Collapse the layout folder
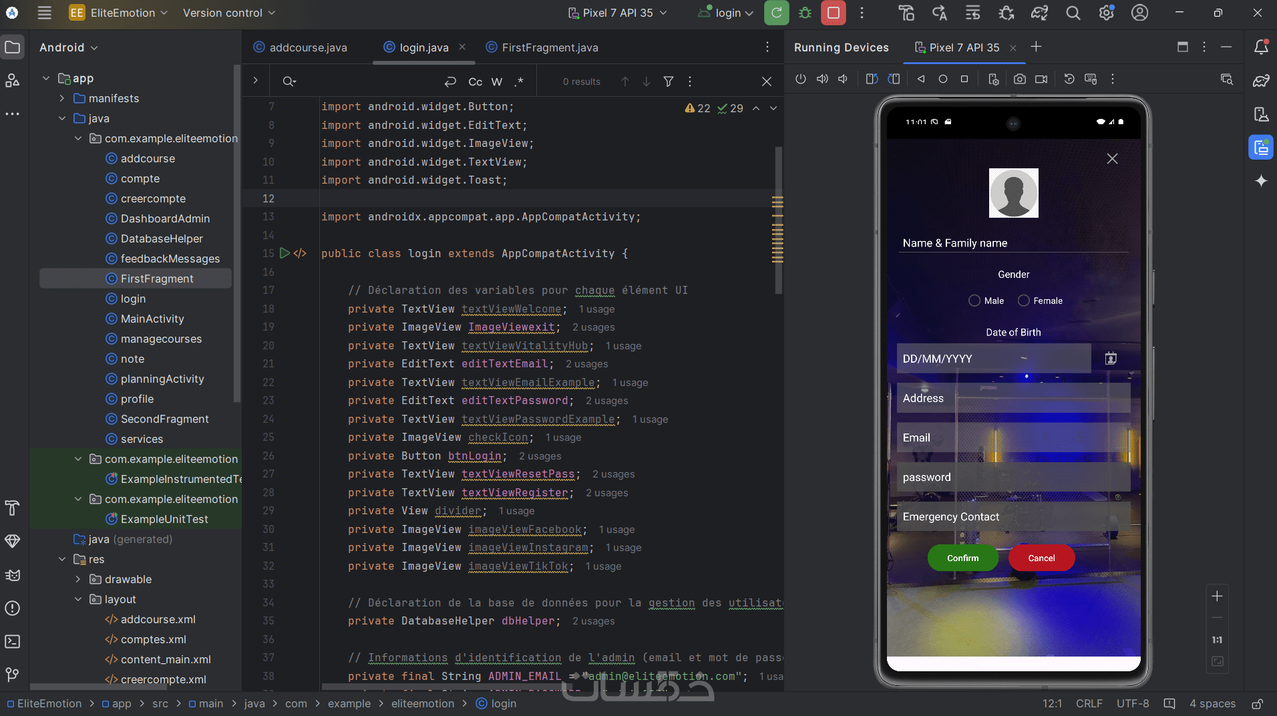This screenshot has width=1277, height=716. (78, 599)
